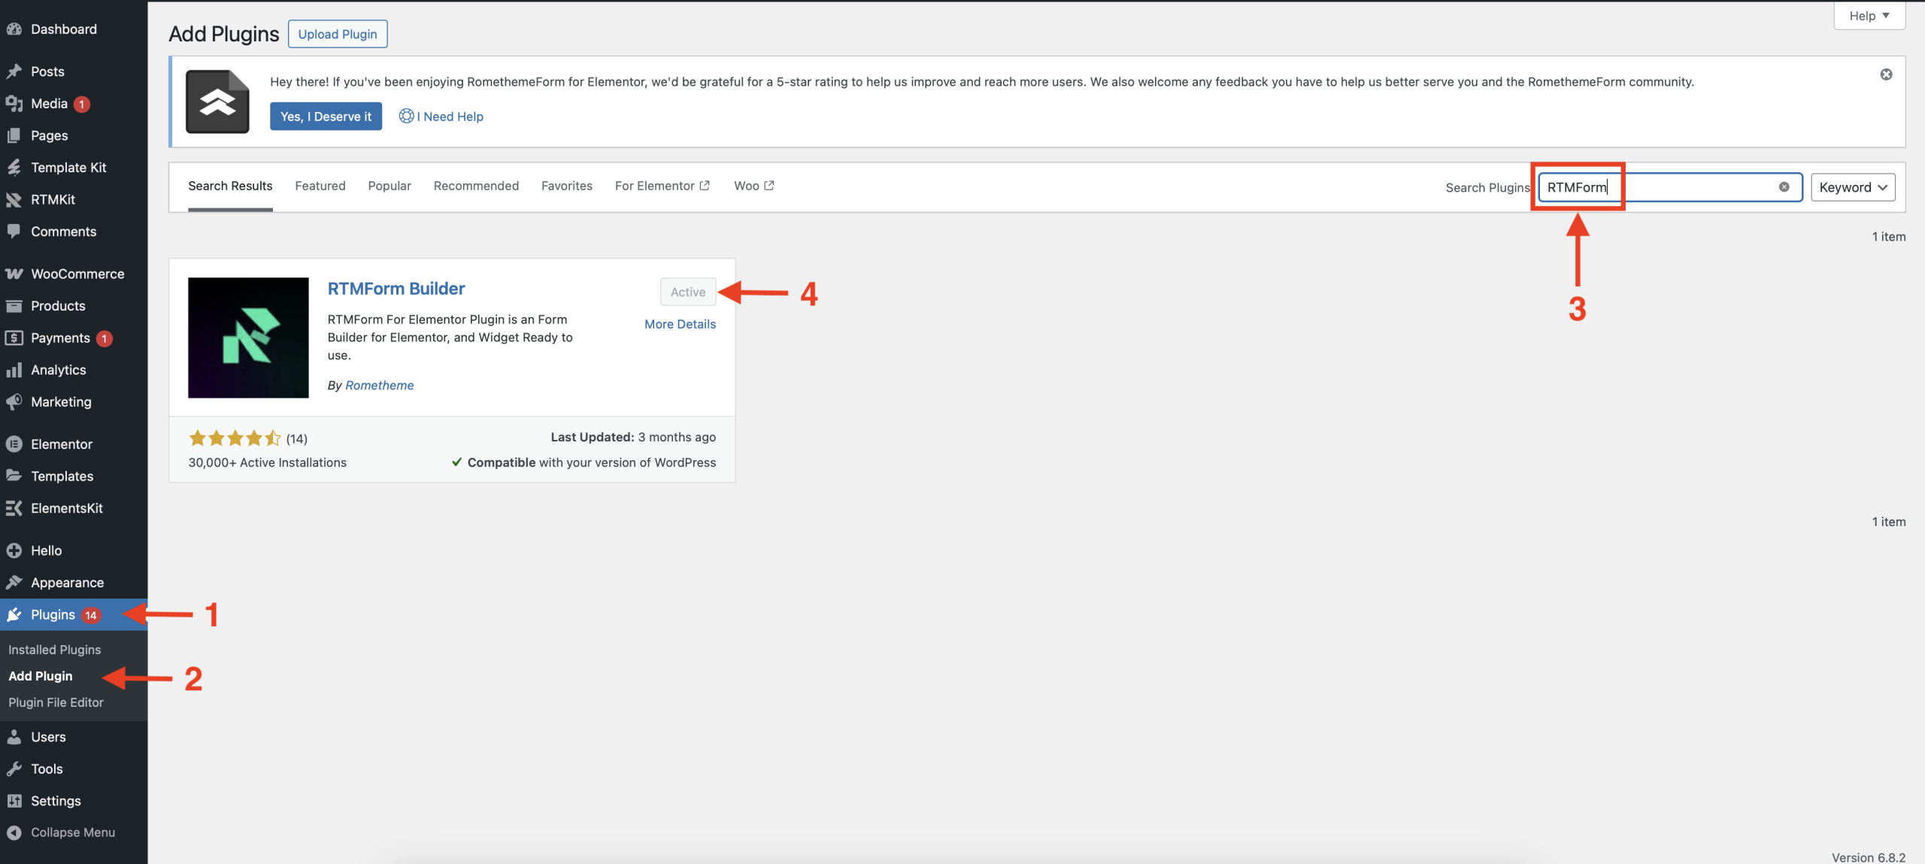1925x864 pixels.
Task: Open the Popular plugins tab
Action: pyautogui.click(x=389, y=186)
